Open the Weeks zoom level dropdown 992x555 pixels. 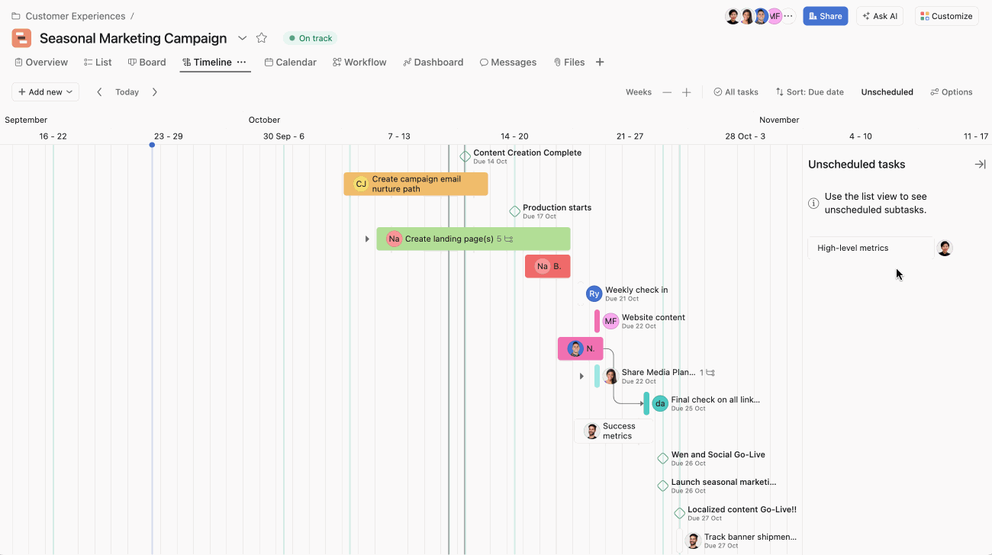click(x=638, y=91)
